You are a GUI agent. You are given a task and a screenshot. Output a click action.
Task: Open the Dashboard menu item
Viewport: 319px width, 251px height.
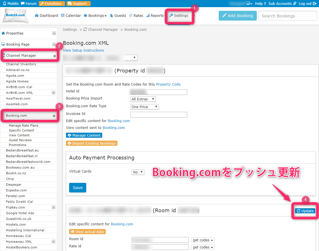(46, 15)
